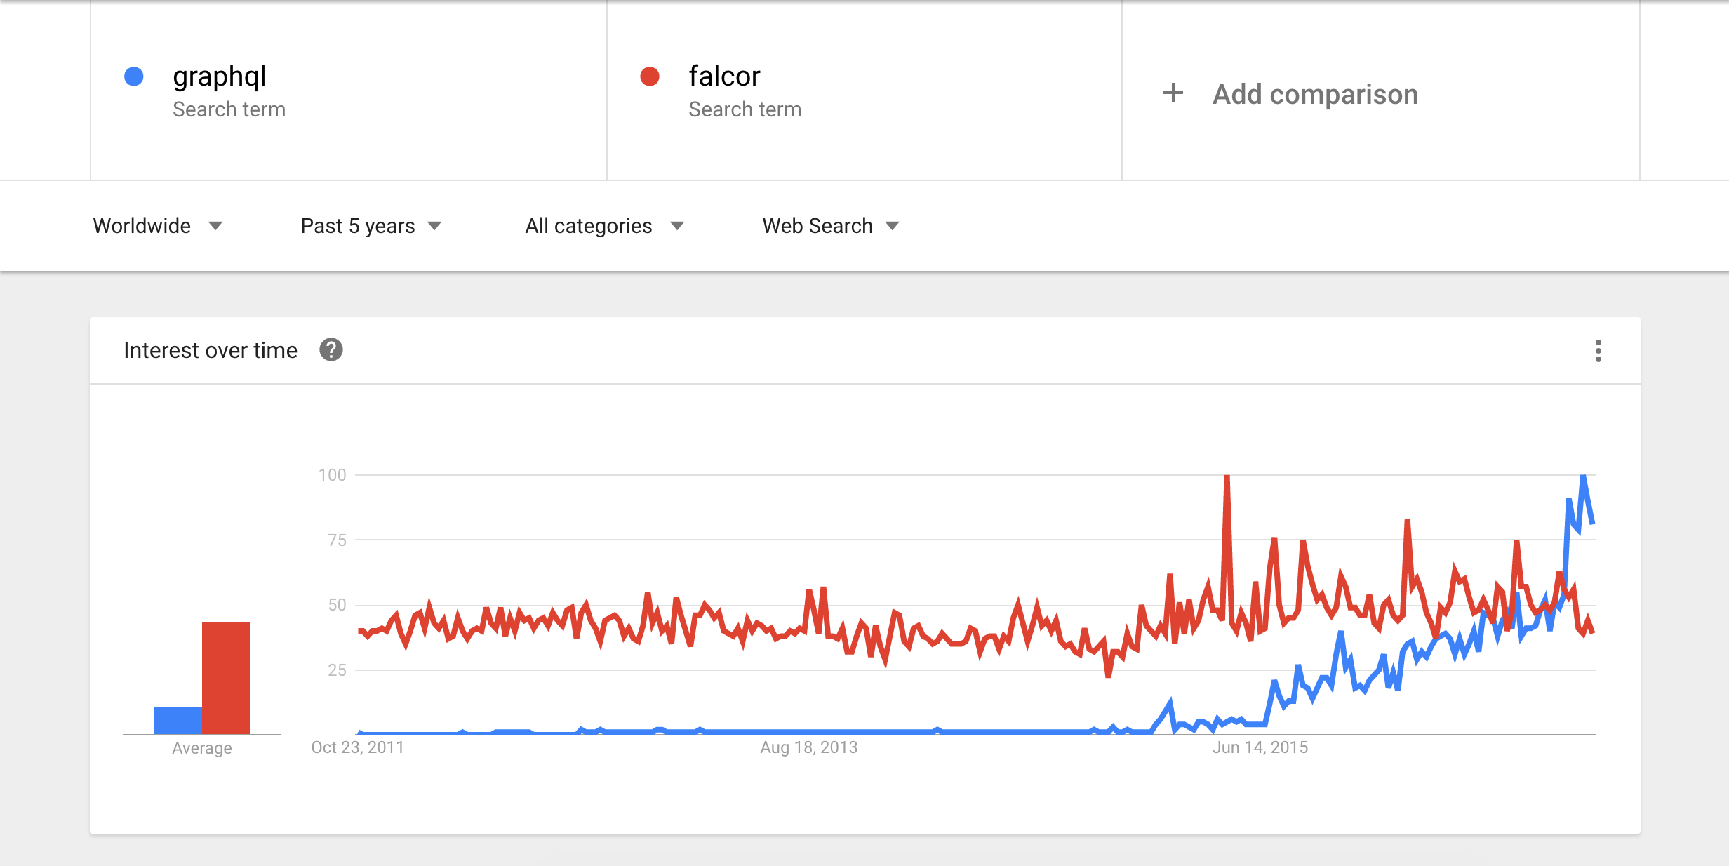
Task: Click the blue graphql average bar
Action: [178, 721]
